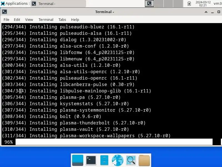
Task: Open the power manager battery icon
Action: pos(189,4)
